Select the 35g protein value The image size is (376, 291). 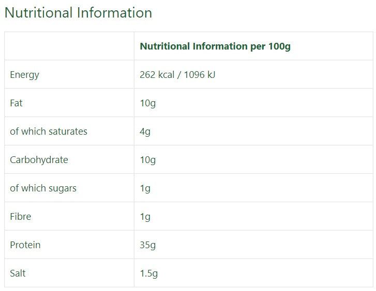point(148,246)
